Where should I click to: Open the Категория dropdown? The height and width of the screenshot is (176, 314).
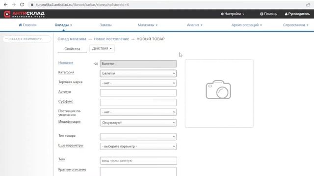138,73
